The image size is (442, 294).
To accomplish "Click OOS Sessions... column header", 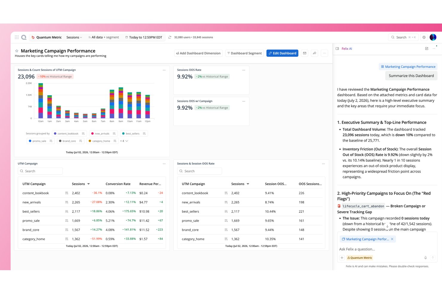I will coord(310,184).
